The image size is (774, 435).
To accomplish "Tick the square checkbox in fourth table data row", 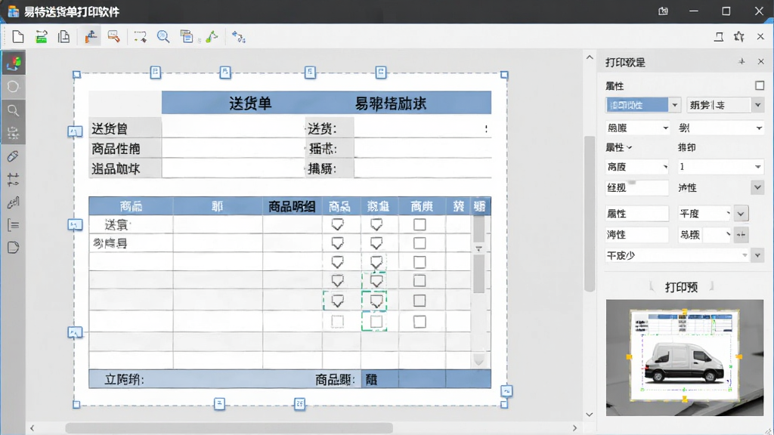I will (x=420, y=281).
